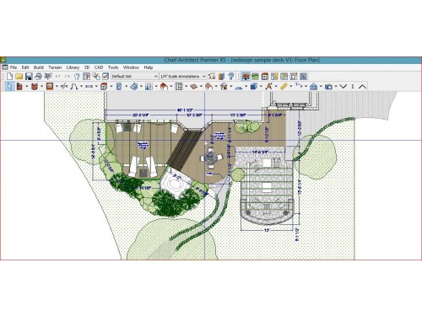Create a new plan with the blank page icon

pyautogui.click(x=9, y=76)
